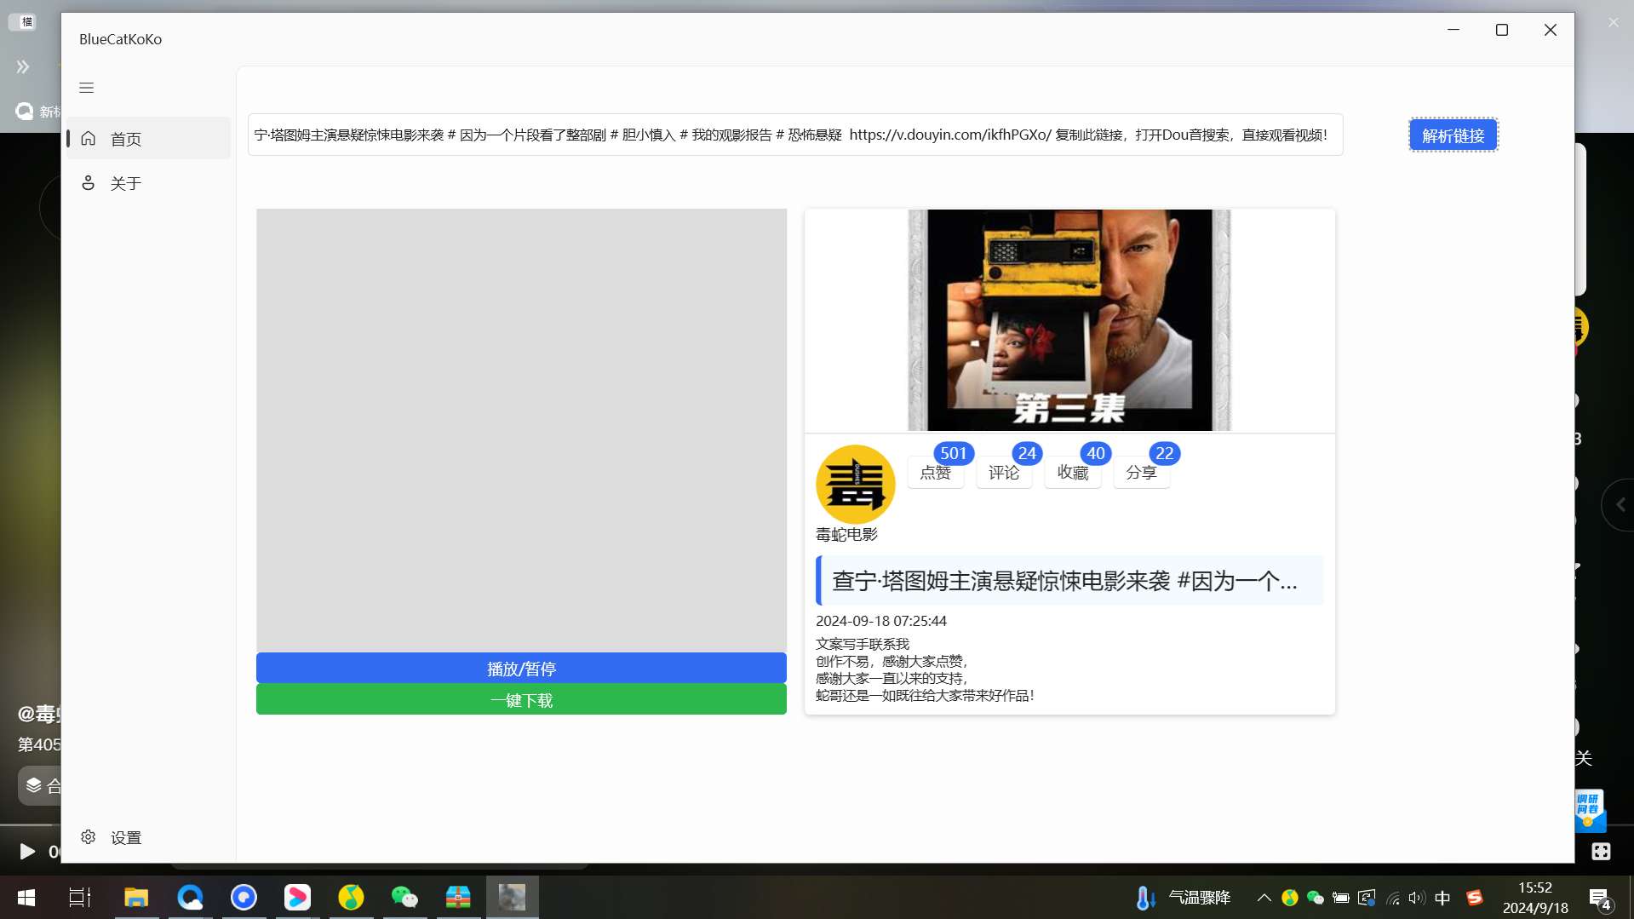
Task: Click the 毒蛇电影 author avatar
Action: pyautogui.click(x=855, y=484)
